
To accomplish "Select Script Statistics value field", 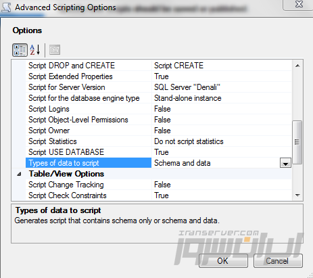I will pyautogui.click(x=222, y=141).
